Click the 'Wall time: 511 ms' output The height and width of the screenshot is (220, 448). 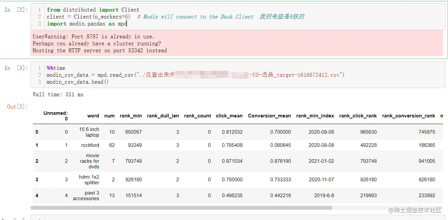coord(58,95)
